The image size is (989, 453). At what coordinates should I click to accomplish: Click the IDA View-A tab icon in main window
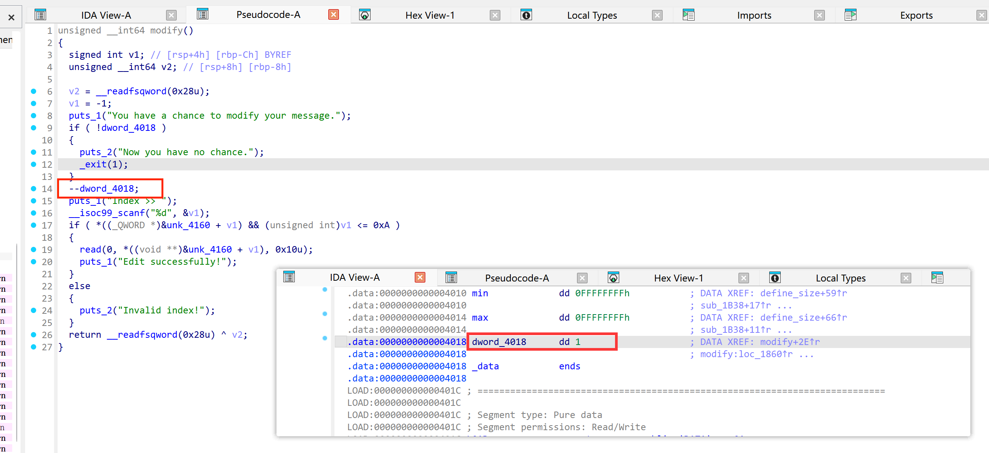40,15
